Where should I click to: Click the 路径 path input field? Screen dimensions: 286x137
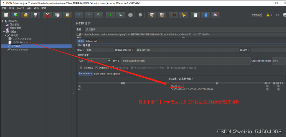pyautogui.click(x=186, y=61)
